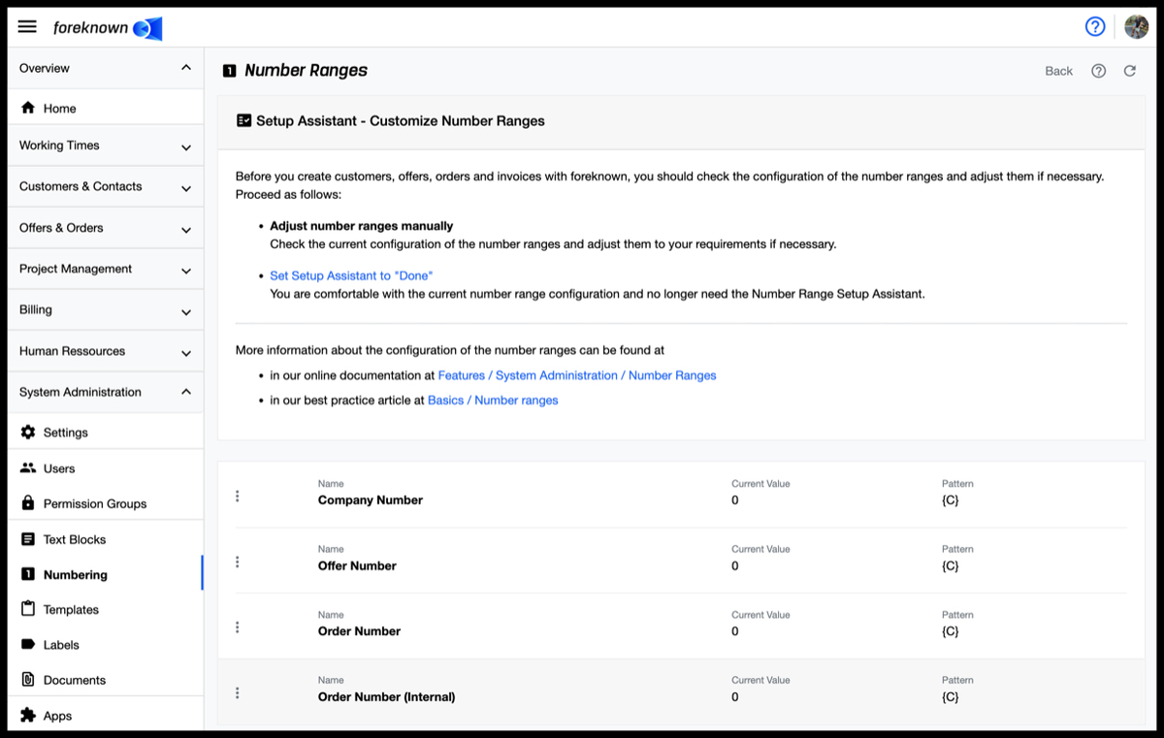Click the Back button
1164x738 pixels.
click(x=1058, y=71)
